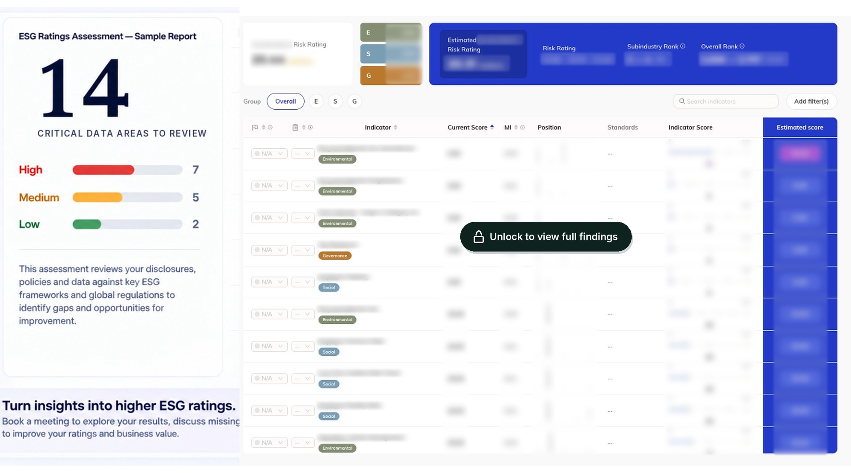
Task: Click the E score color card
Action: coord(391,32)
